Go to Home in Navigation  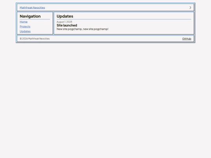pos(23,22)
